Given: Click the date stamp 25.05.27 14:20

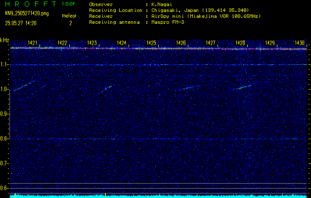Looking at the screenshot, I should coord(21,23).
